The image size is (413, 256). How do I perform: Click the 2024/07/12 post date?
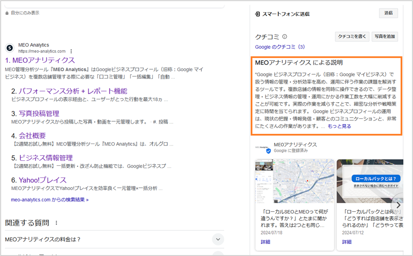point(353,233)
